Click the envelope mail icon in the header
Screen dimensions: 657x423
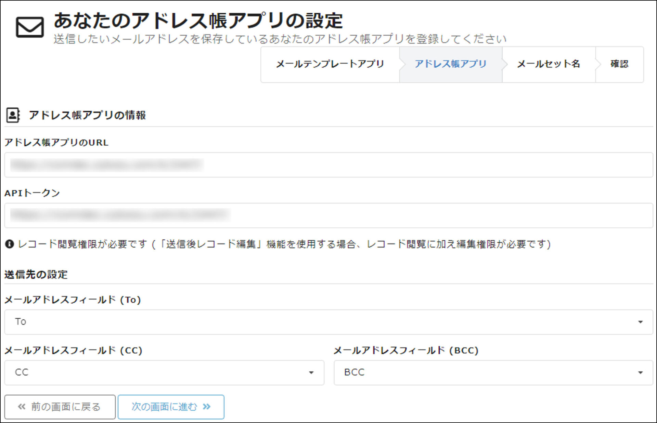tap(30, 27)
